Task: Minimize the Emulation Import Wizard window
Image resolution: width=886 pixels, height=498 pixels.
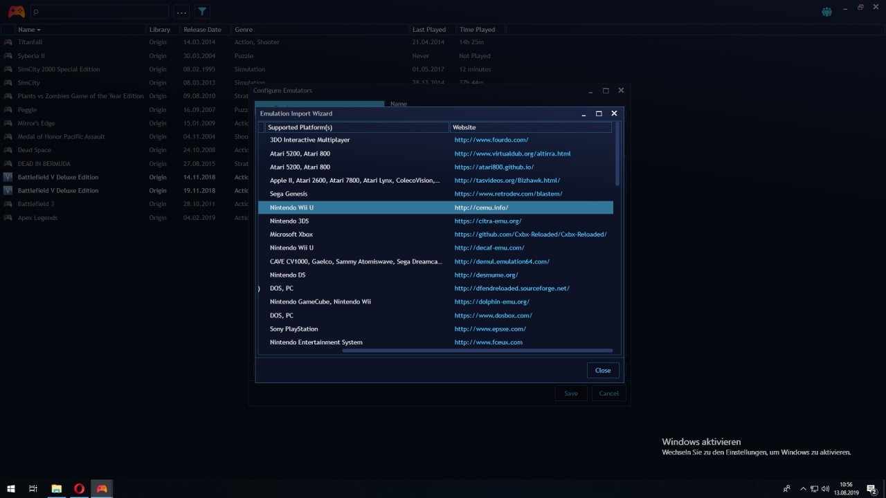Action: (x=584, y=113)
